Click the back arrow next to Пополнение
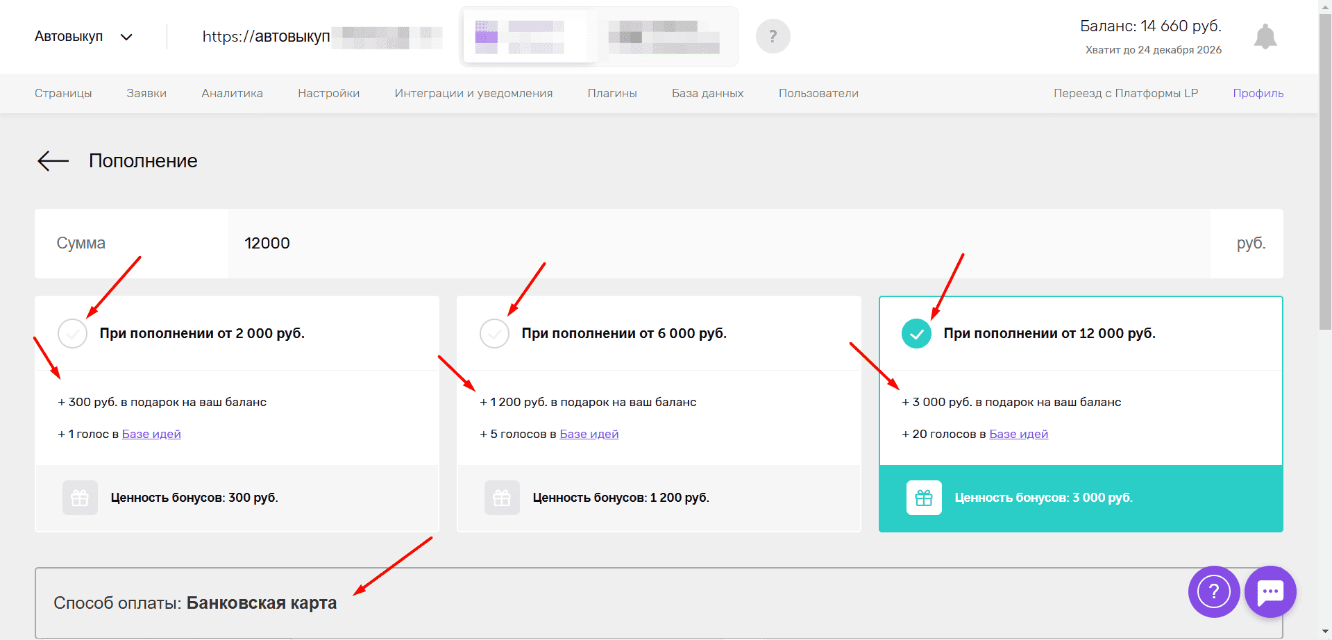The width and height of the screenshot is (1332, 640). pos(53,161)
